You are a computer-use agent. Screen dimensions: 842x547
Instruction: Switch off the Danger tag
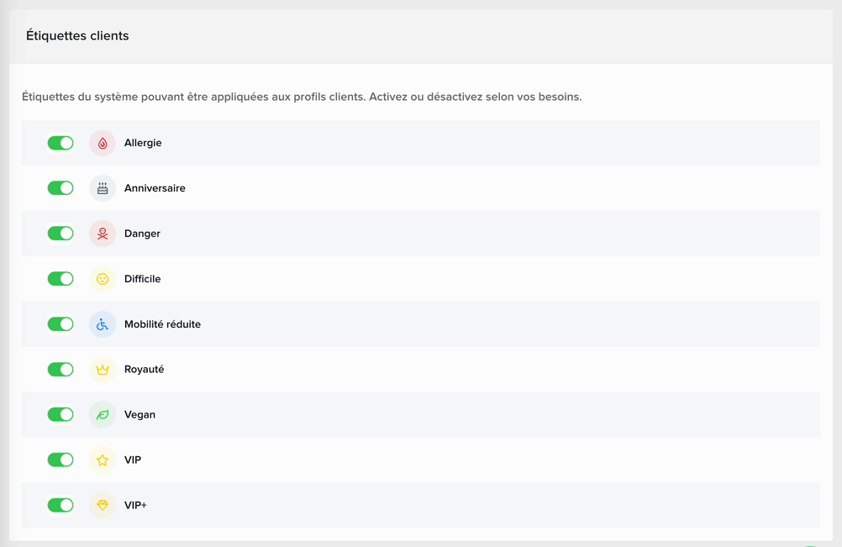[x=61, y=234]
